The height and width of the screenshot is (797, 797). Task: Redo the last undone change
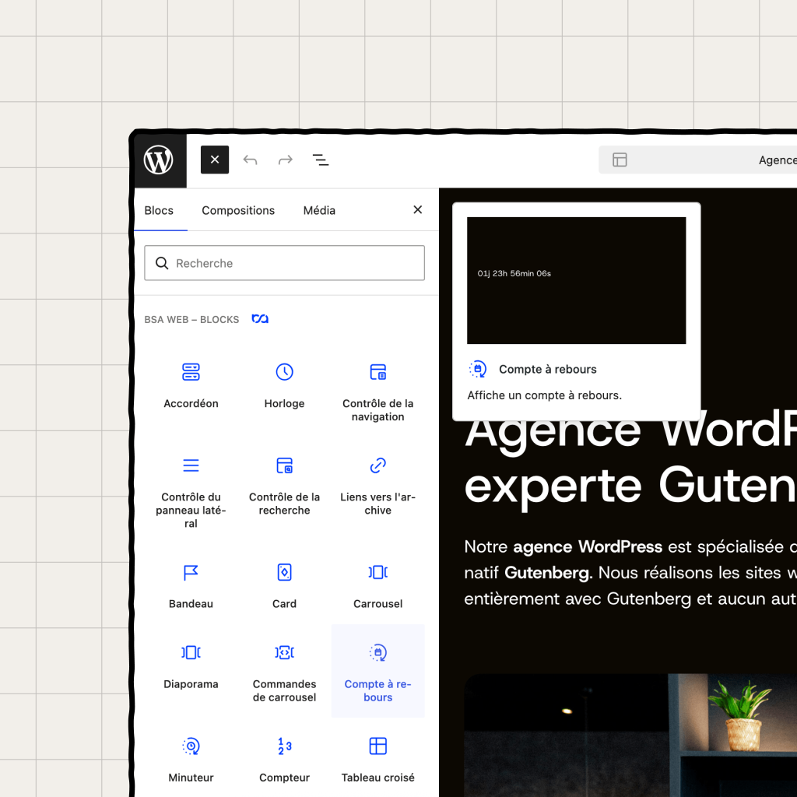pyautogui.click(x=285, y=160)
